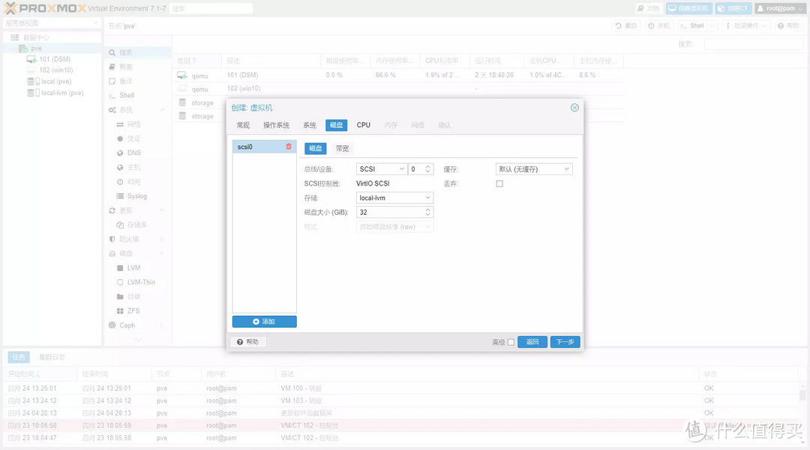Open the root@pam user menu
The height and width of the screenshot is (450, 810).
pos(781,8)
